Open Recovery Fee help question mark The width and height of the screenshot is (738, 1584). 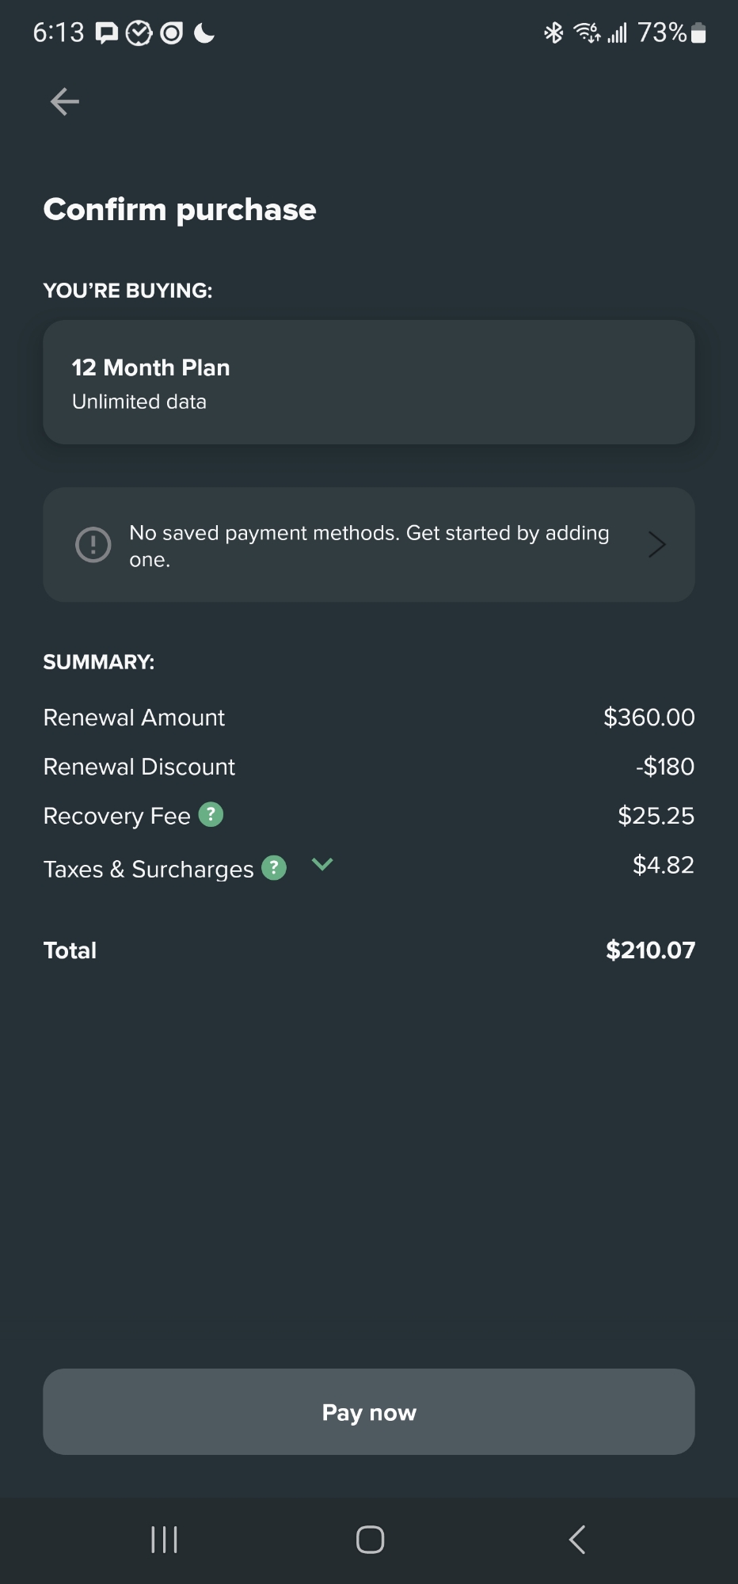pos(211,814)
